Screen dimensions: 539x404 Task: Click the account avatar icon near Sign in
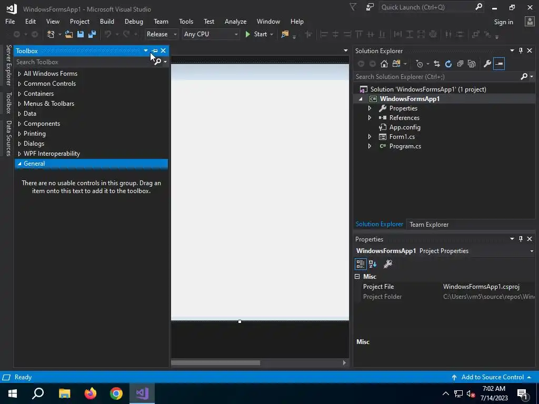(530, 21)
